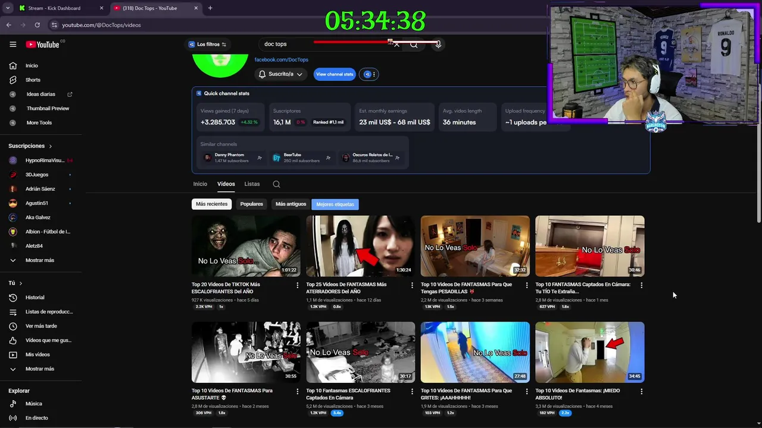Select Doc Tops YouTube browser tab
The width and height of the screenshot is (762, 428).
pyautogui.click(x=156, y=8)
